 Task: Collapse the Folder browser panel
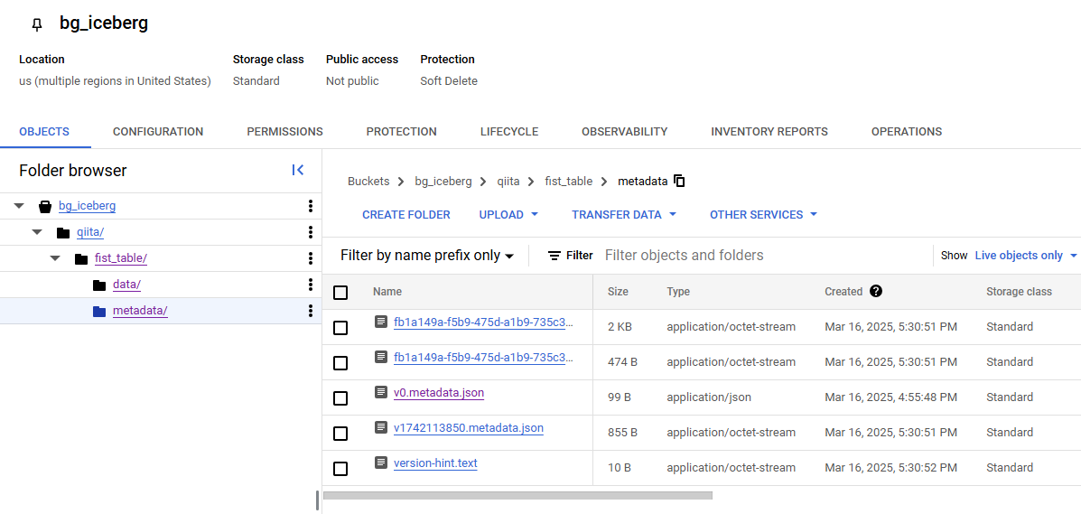[x=298, y=170]
